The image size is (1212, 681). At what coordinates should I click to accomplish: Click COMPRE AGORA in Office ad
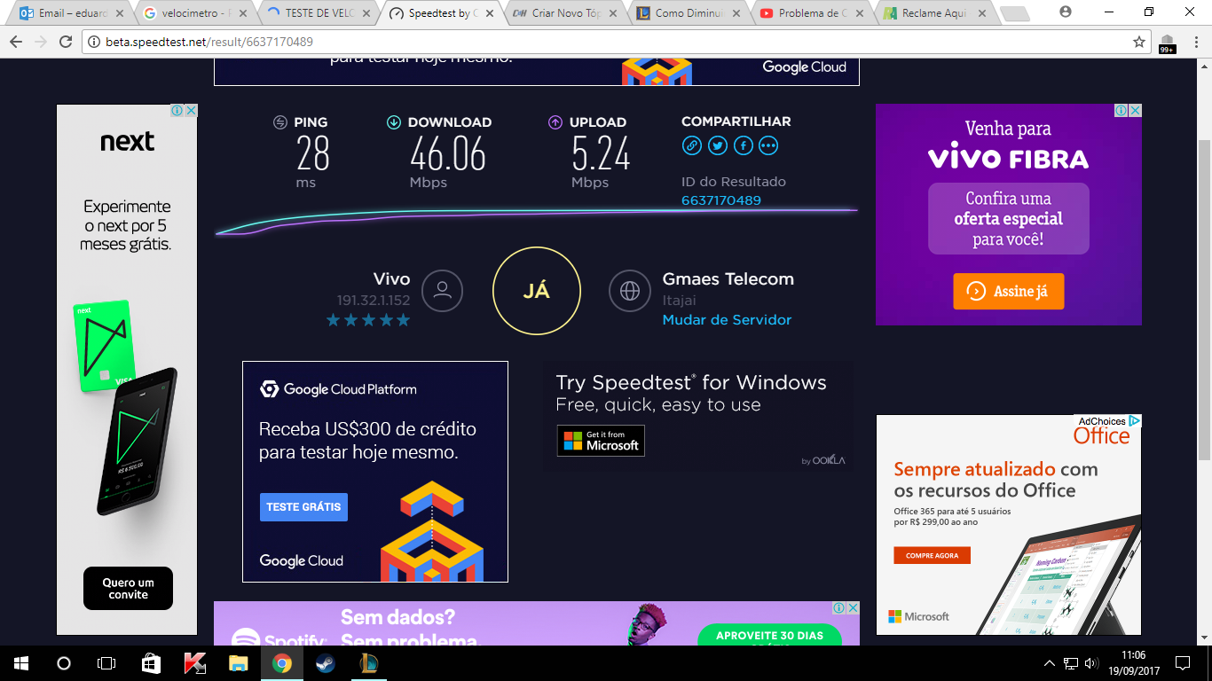point(932,556)
